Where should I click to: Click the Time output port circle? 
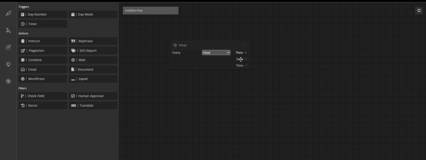[246, 65]
